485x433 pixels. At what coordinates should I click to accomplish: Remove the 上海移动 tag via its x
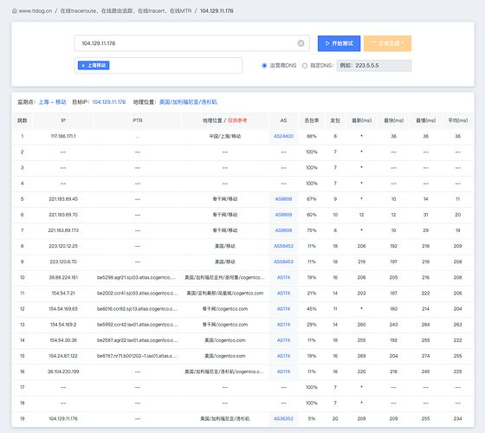83,66
